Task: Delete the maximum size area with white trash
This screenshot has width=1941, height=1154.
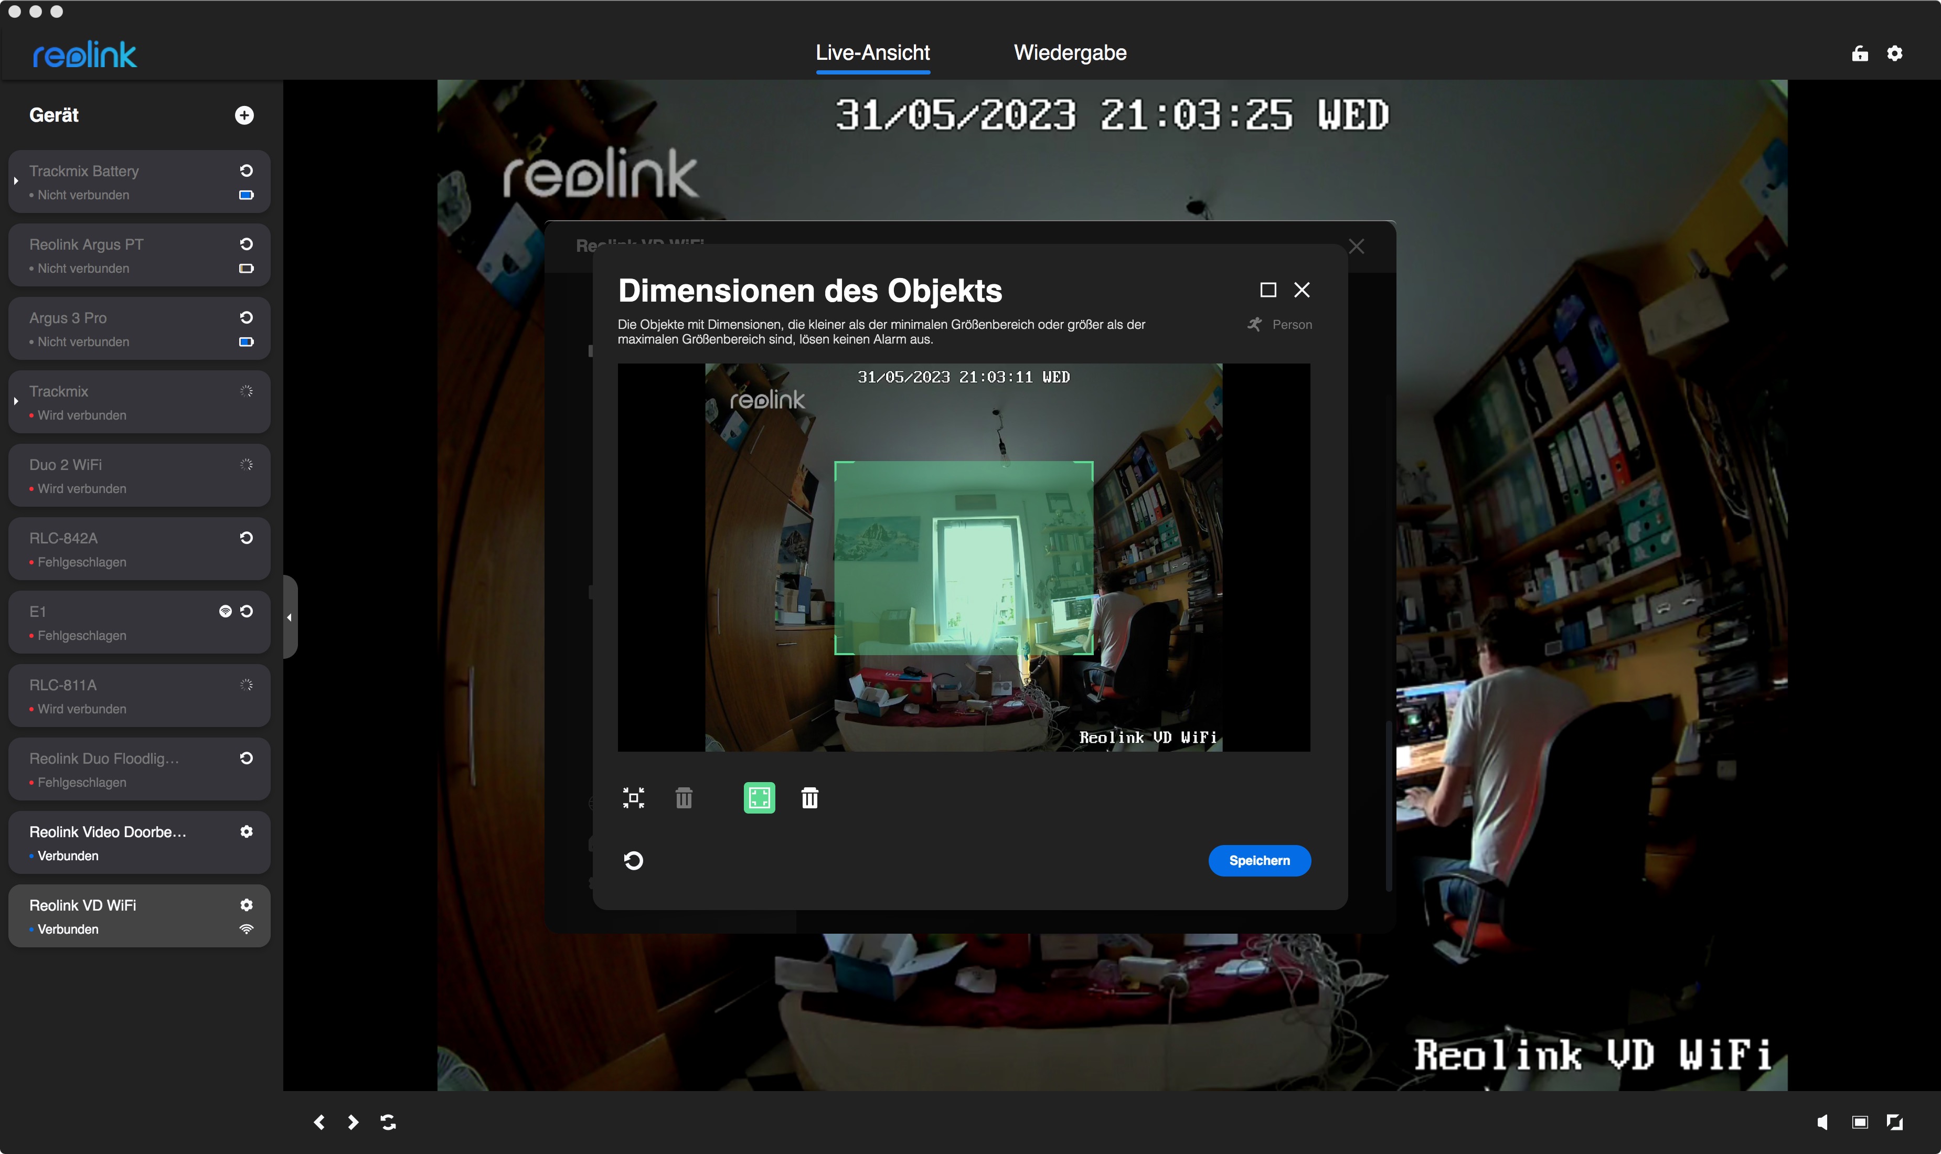Action: [809, 798]
